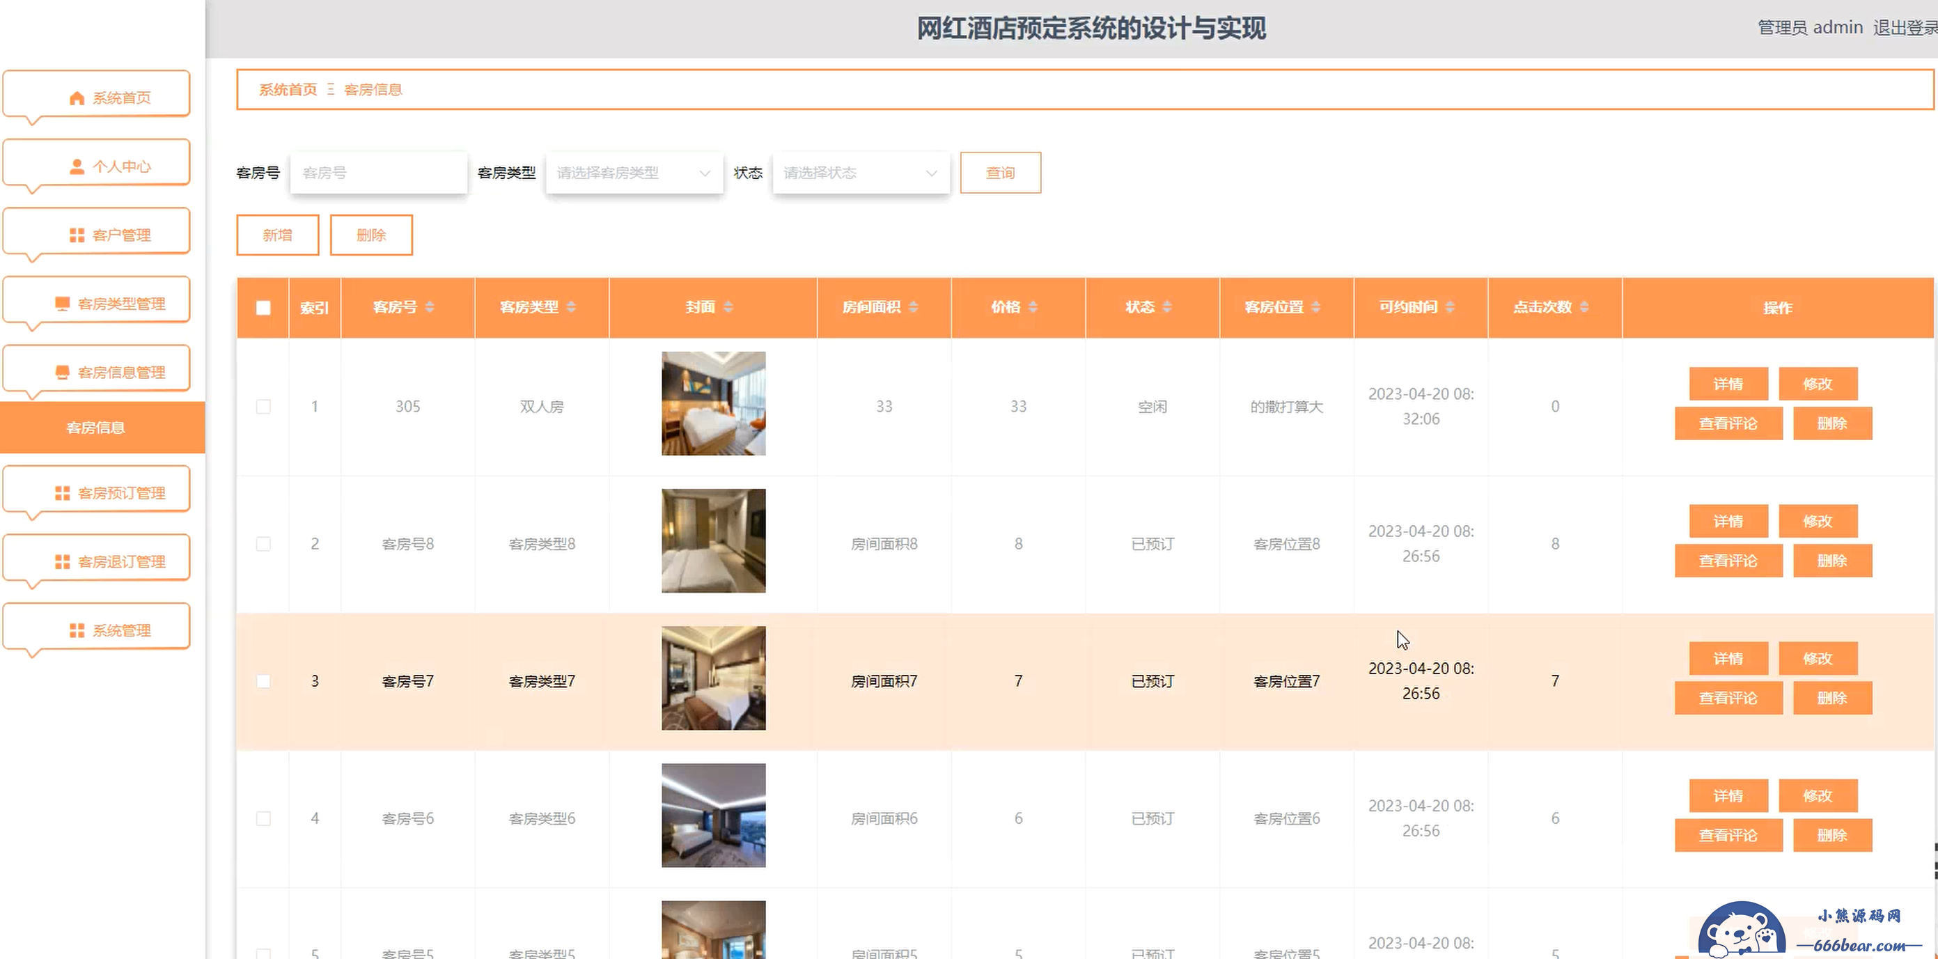The height and width of the screenshot is (959, 1938).
Task: Check the row for 客房号8
Action: coord(263,544)
